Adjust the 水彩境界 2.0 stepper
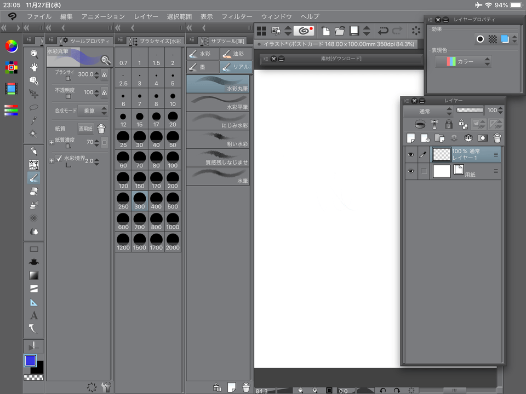 click(96, 162)
